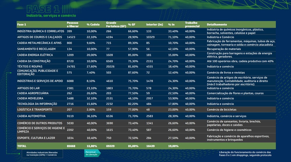
Task: Click people value "9119" in Cadeia Automotiva row
Action: point(70,116)
